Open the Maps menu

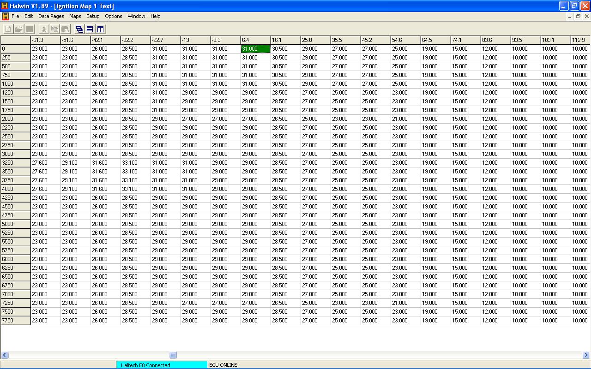75,16
